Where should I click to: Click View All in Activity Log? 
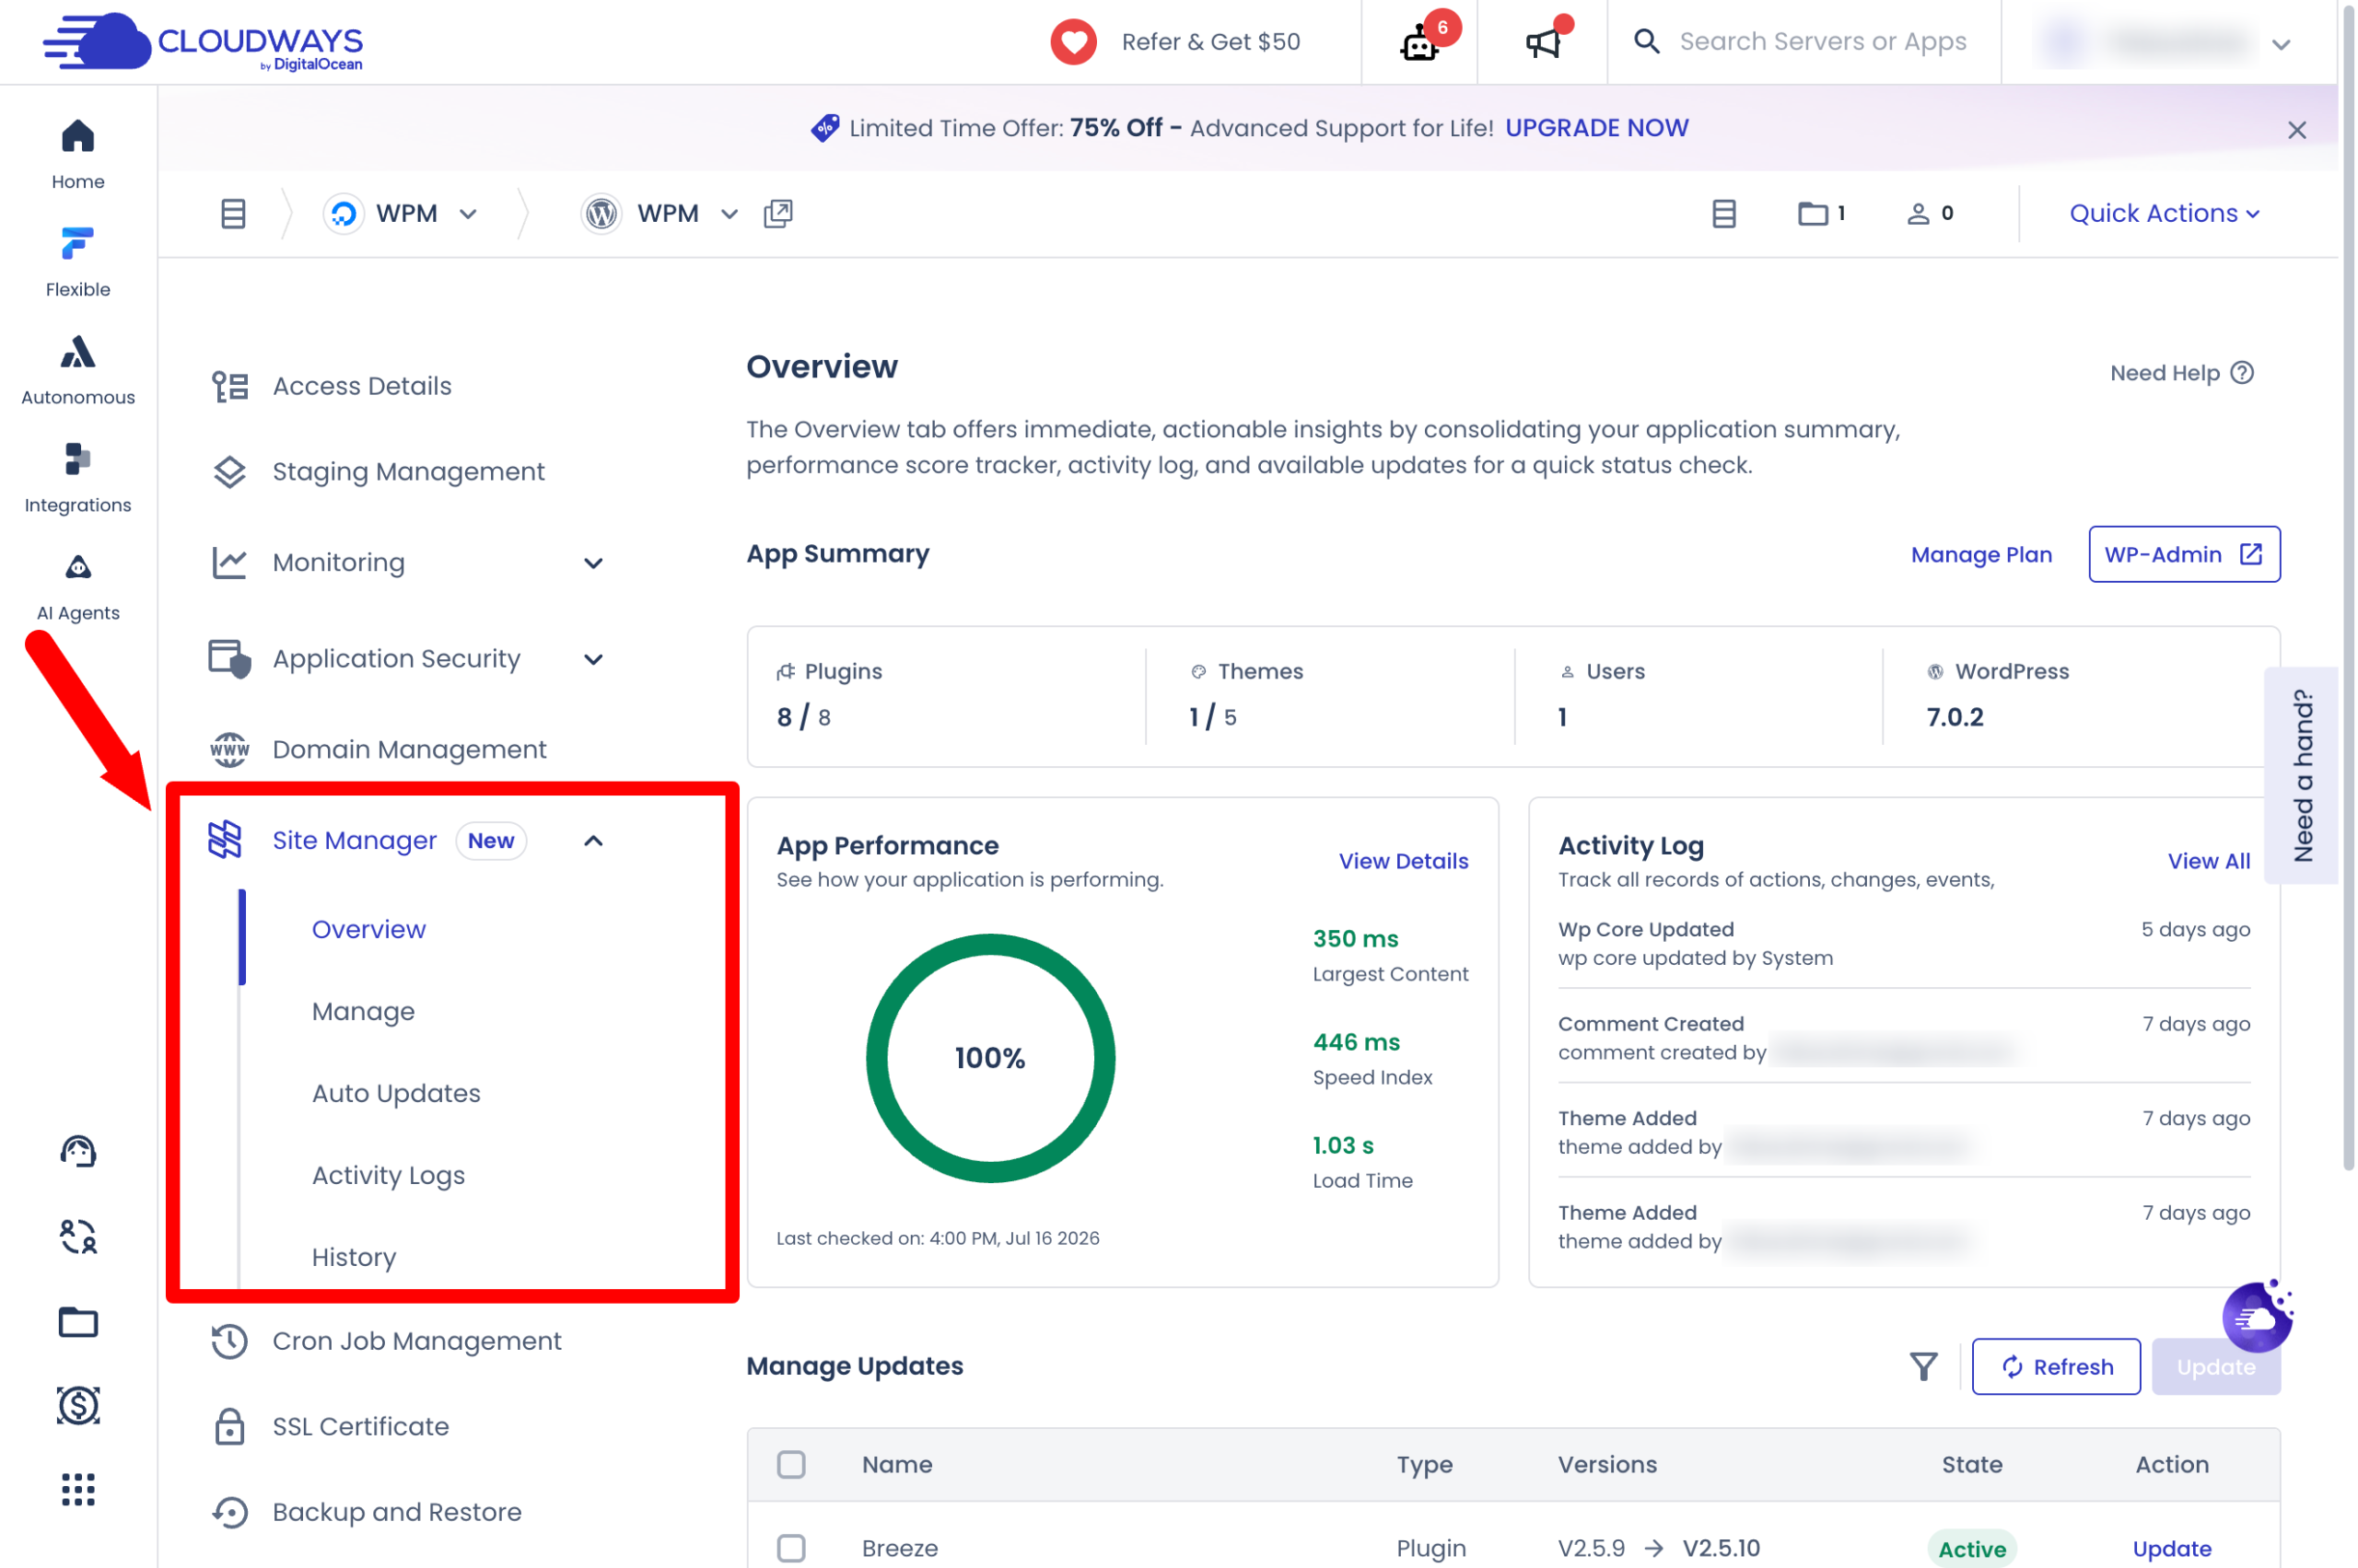[x=2208, y=861]
